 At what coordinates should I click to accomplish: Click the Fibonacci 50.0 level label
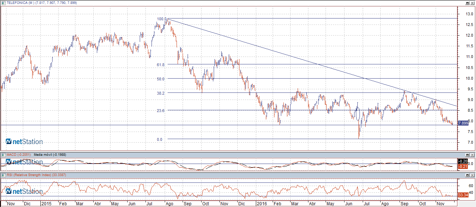pyautogui.click(x=160, y=79)
